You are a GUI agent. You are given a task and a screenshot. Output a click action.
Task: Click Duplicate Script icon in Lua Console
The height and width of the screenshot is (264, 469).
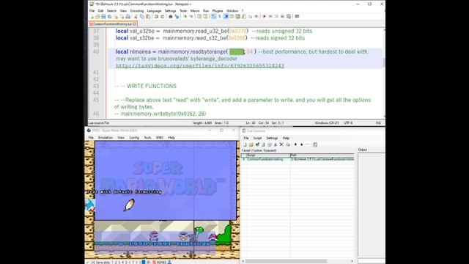pos(288,144)
